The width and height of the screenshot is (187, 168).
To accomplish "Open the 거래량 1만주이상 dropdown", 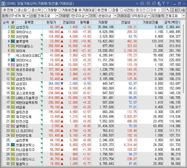I will [x=87, y=16].
